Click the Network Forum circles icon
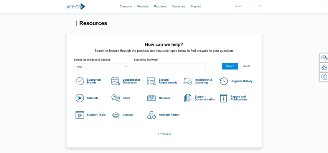 (152, 115)
